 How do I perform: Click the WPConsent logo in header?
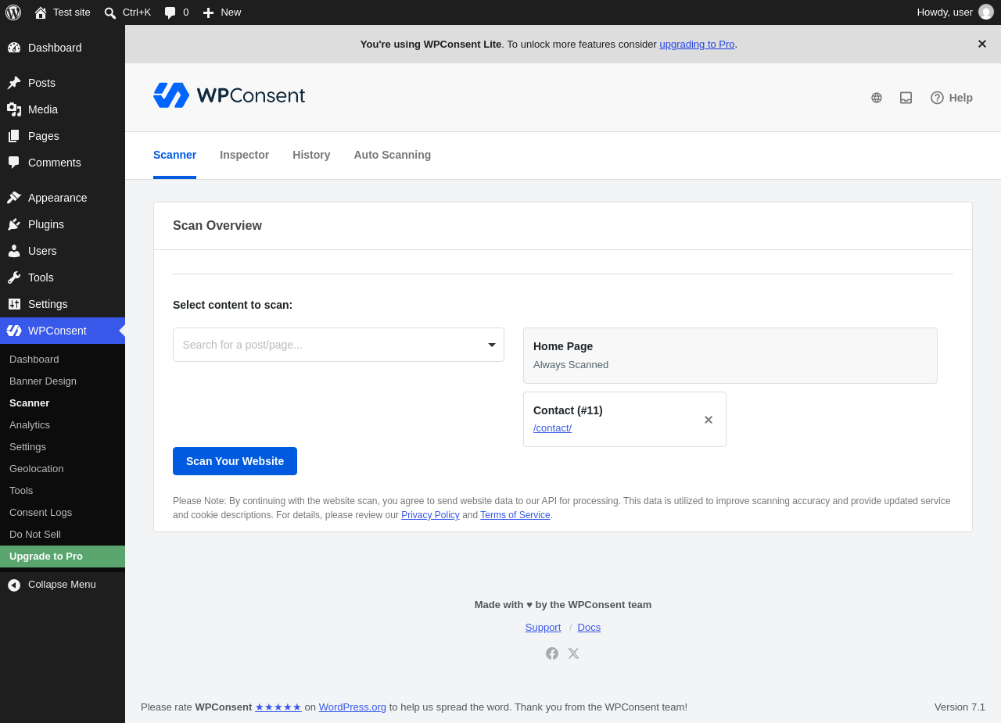[229, 95]
